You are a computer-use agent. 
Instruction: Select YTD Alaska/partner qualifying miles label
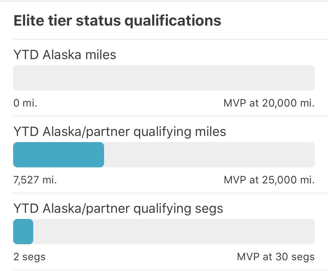120,132
